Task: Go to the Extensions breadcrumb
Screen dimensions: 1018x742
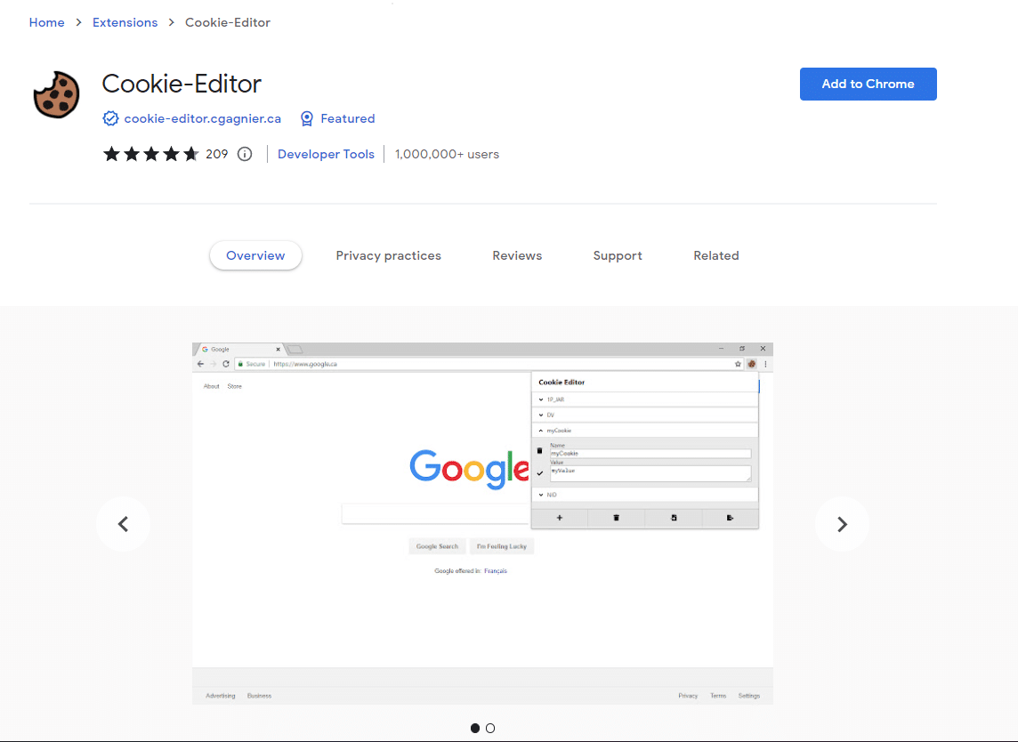Action: (x=125, y=22)
